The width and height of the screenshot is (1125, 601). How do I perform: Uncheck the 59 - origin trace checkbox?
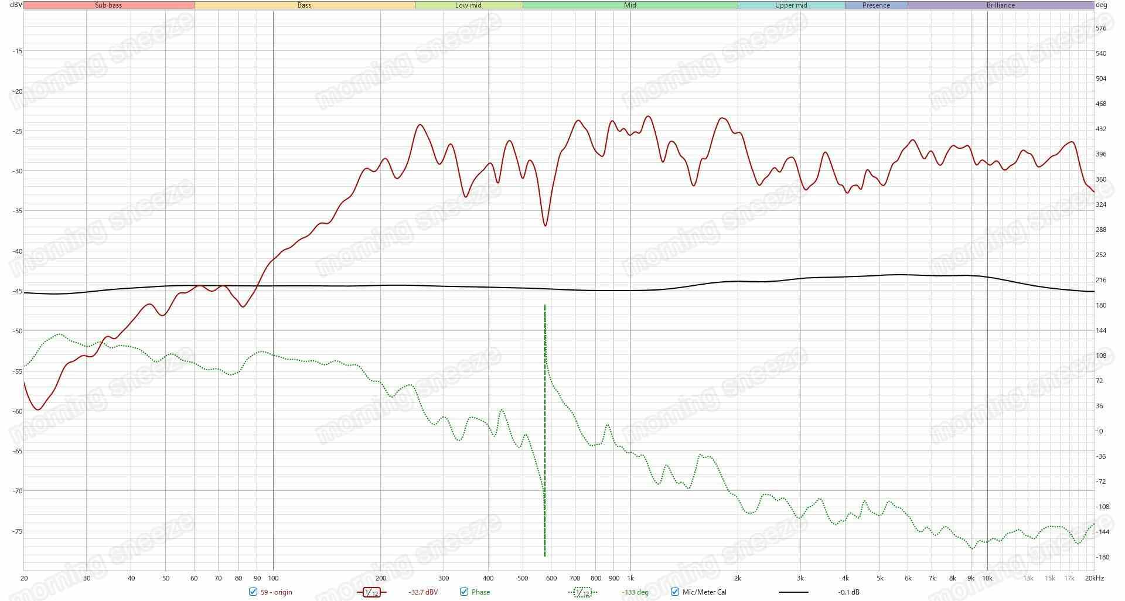(253, 592)
